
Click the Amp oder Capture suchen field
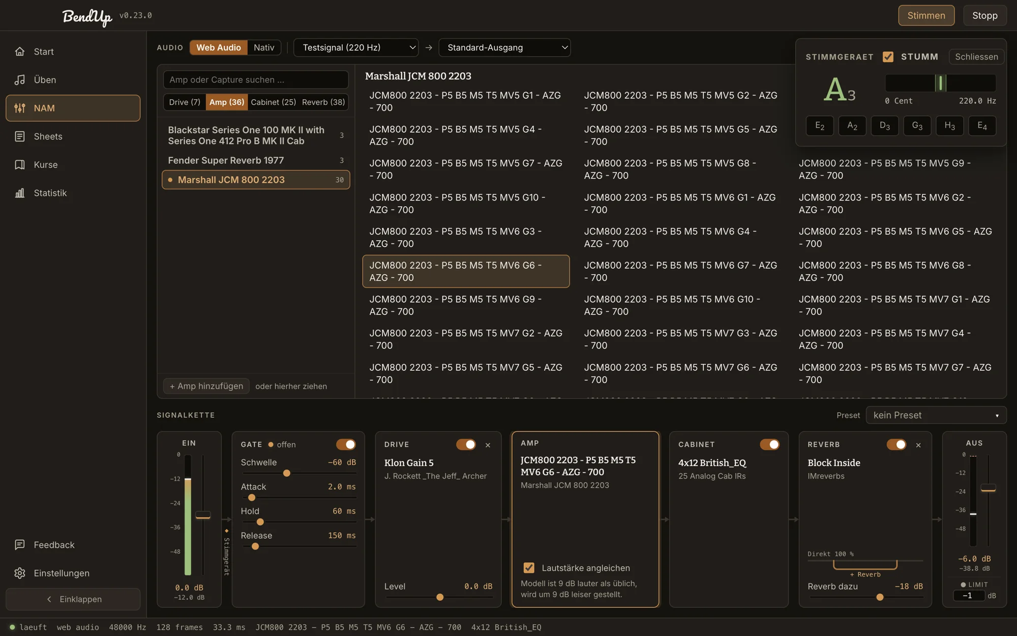(256, 80)
